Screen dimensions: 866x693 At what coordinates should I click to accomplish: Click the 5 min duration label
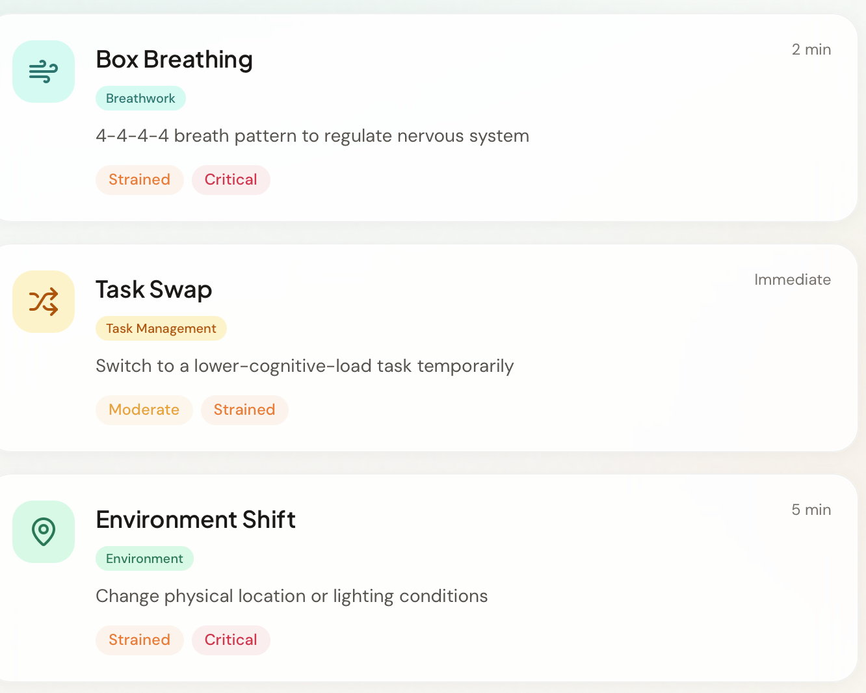pyautogui.click(x=811, y=510)
